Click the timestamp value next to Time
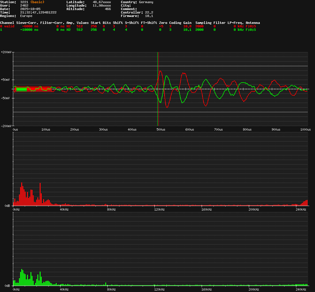The image size is (315, 292). 38,12
